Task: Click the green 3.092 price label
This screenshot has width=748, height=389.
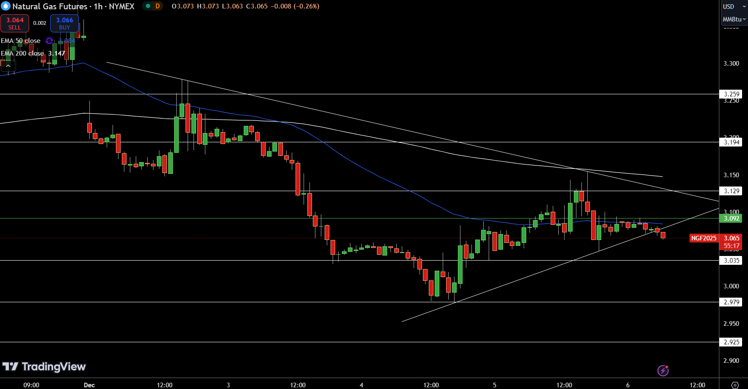Action: [731, 218]
